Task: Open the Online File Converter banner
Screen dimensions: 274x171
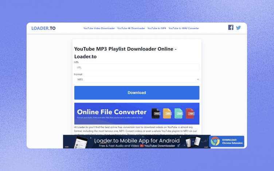Action: (x=137, y=114)
